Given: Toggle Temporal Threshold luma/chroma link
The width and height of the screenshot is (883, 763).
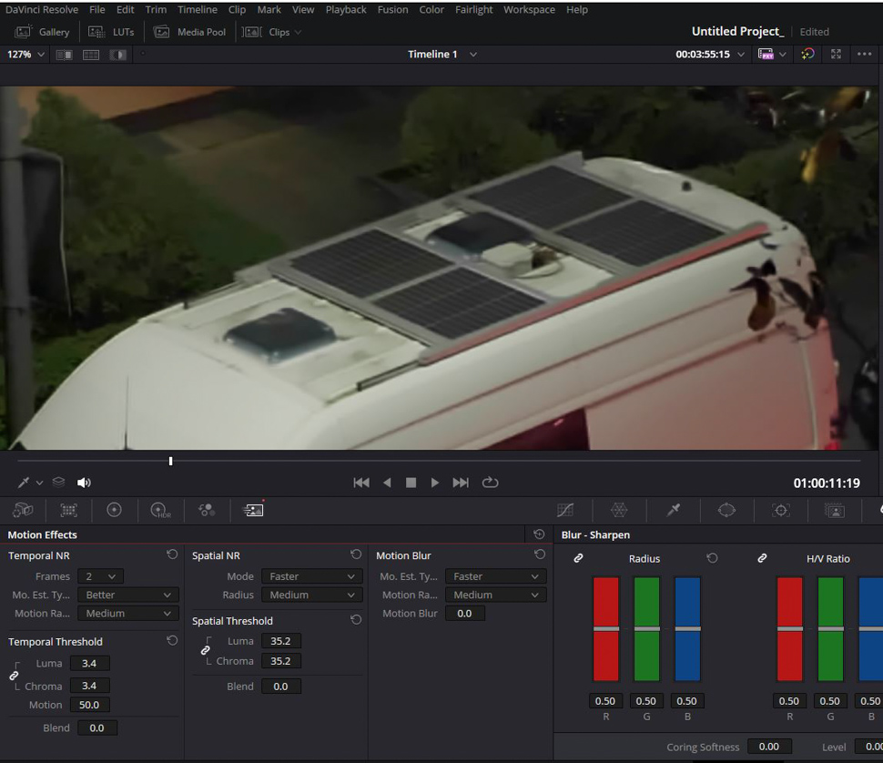Looking at the screenshot, I should click(14, 676).
